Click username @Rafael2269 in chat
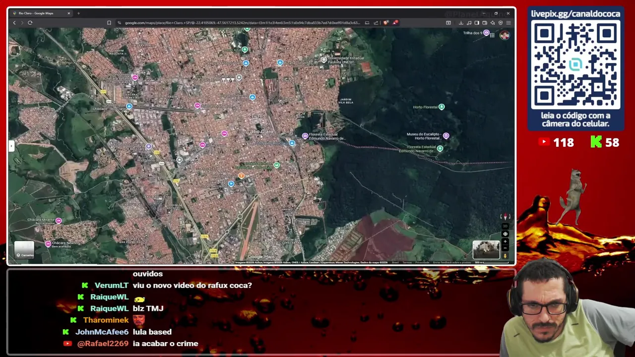635x357 pixels. point(103,344)
